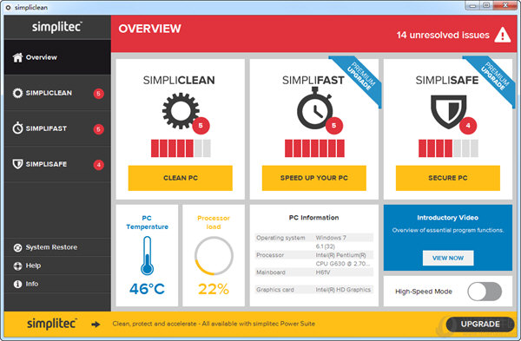Click the warning triangle icon in header

tap(503, 35)
